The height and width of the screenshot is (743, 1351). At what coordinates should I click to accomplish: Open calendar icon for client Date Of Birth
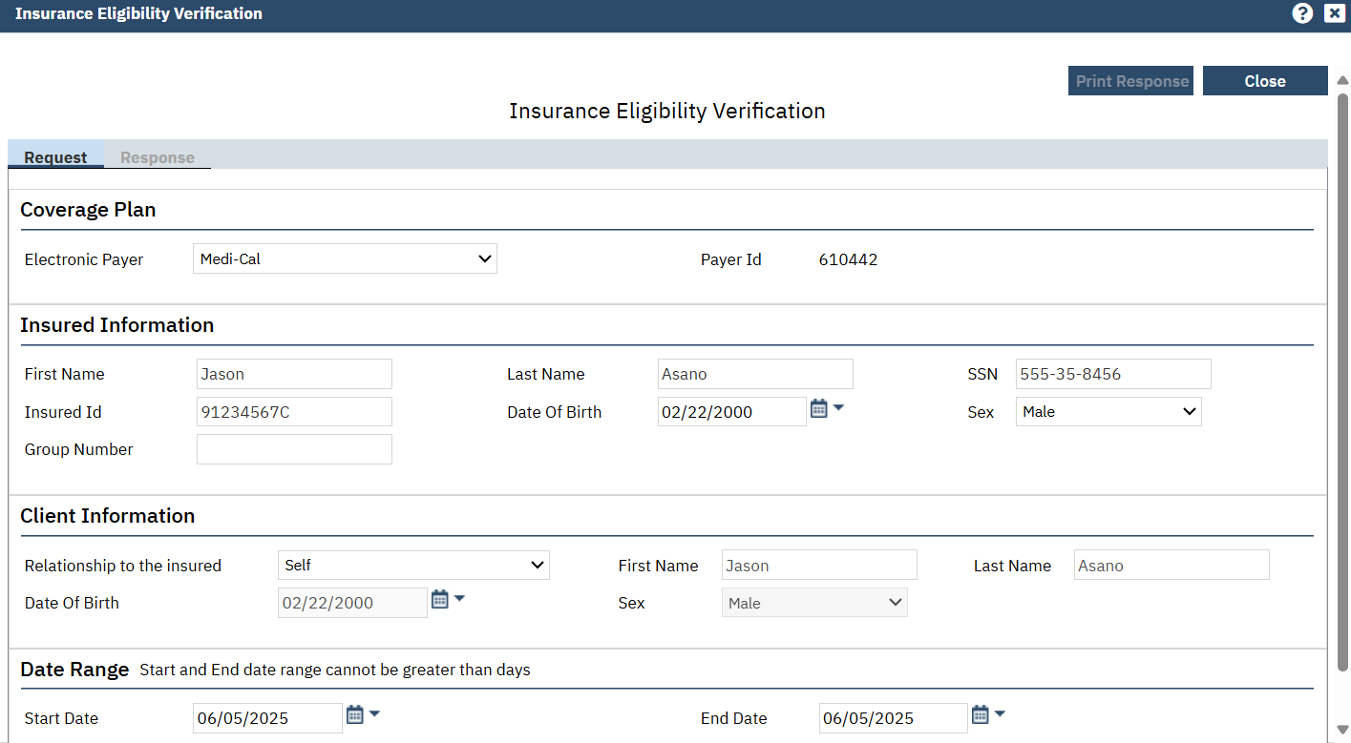coord(439,600)
